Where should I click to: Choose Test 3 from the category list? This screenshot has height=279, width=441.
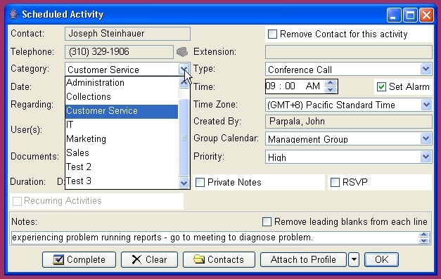point(122,181)
